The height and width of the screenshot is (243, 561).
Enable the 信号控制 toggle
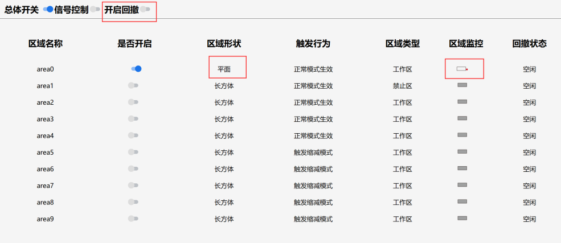pyautogui.click(x=95, y=9)
